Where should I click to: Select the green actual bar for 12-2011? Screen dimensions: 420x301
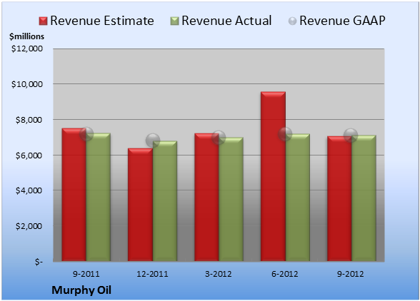(x=165, y=201)
